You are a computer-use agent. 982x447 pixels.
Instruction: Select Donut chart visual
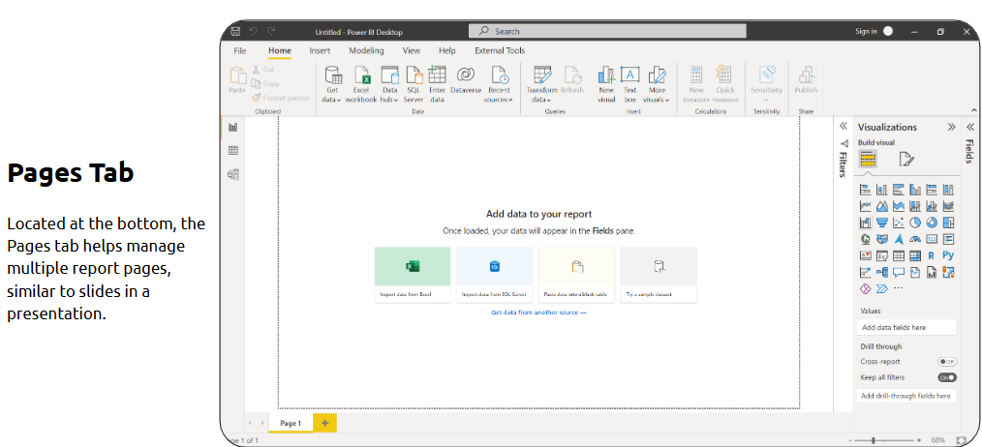pos(932,223)
